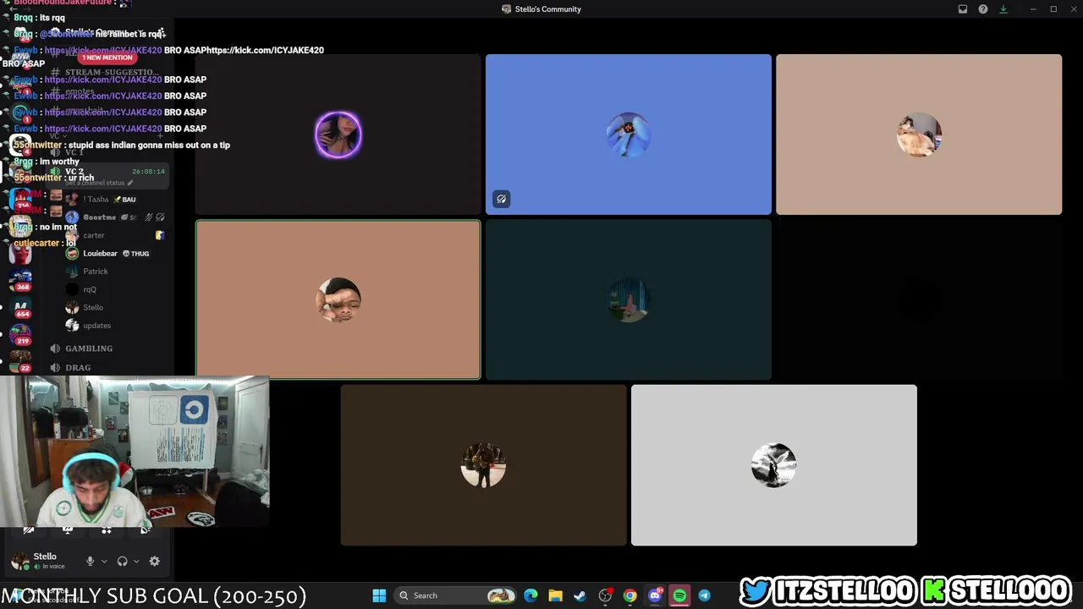Image resolution: width=1083 pixels, height=609 pixels.
Task: Open User Settings gear
Action: click(154, 561)
